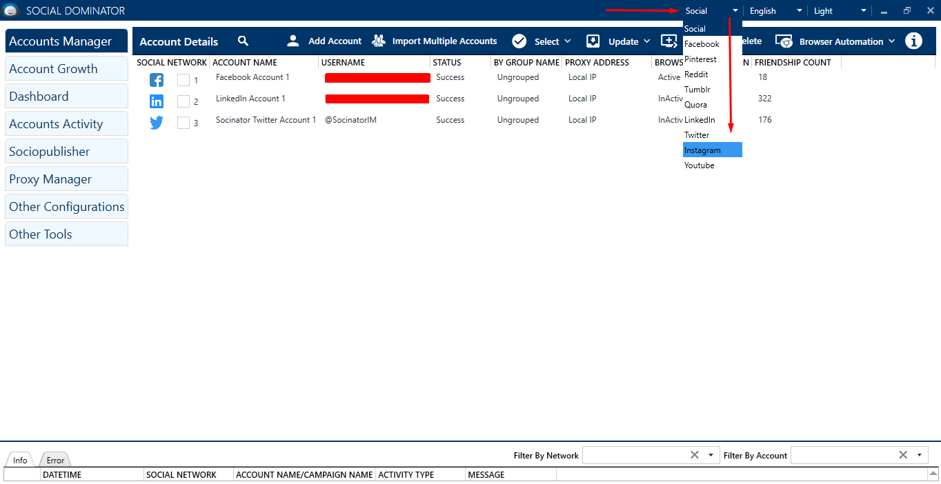Switch to the Info tab
The image size is (941, 484).
tap(20, 460)
